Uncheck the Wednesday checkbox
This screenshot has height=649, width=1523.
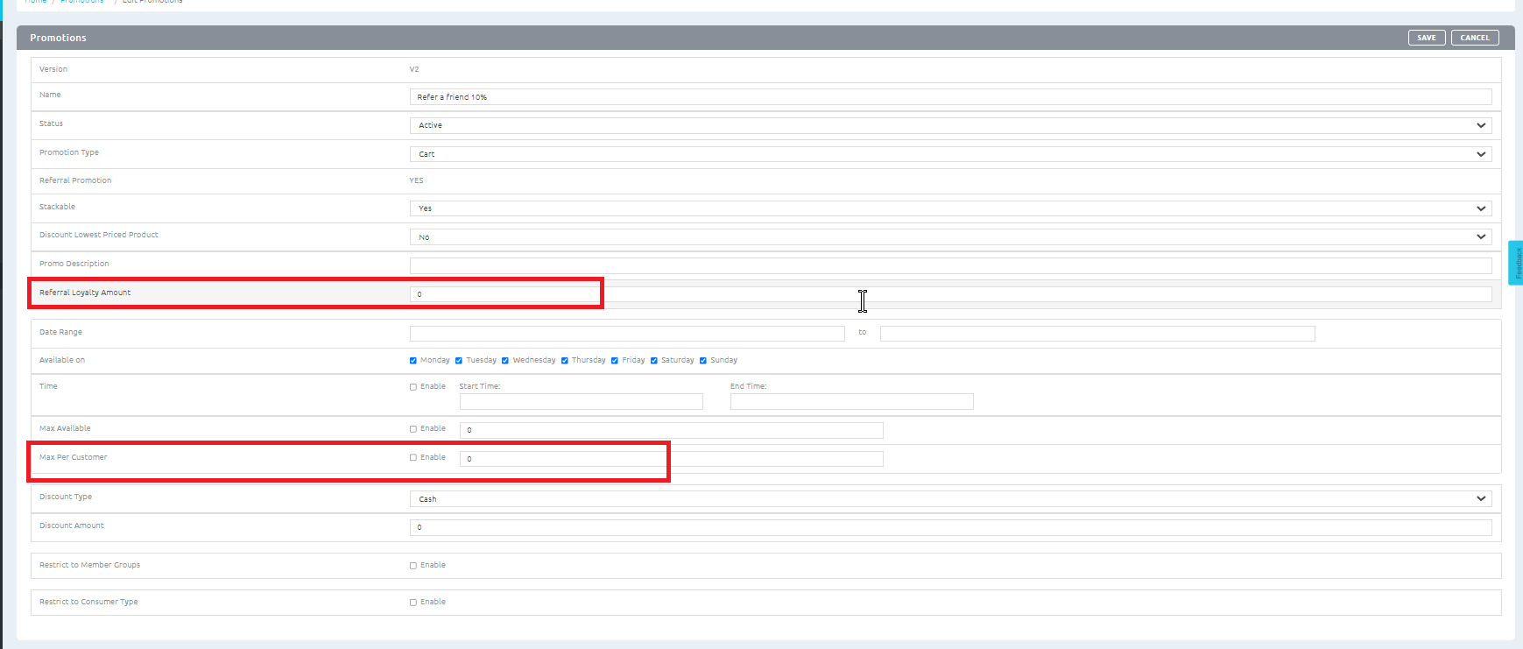click(505, 361)
